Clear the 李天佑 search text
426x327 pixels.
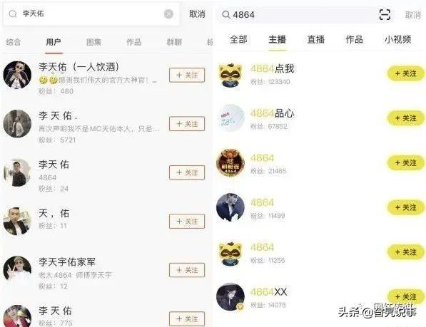coord(168,14)
